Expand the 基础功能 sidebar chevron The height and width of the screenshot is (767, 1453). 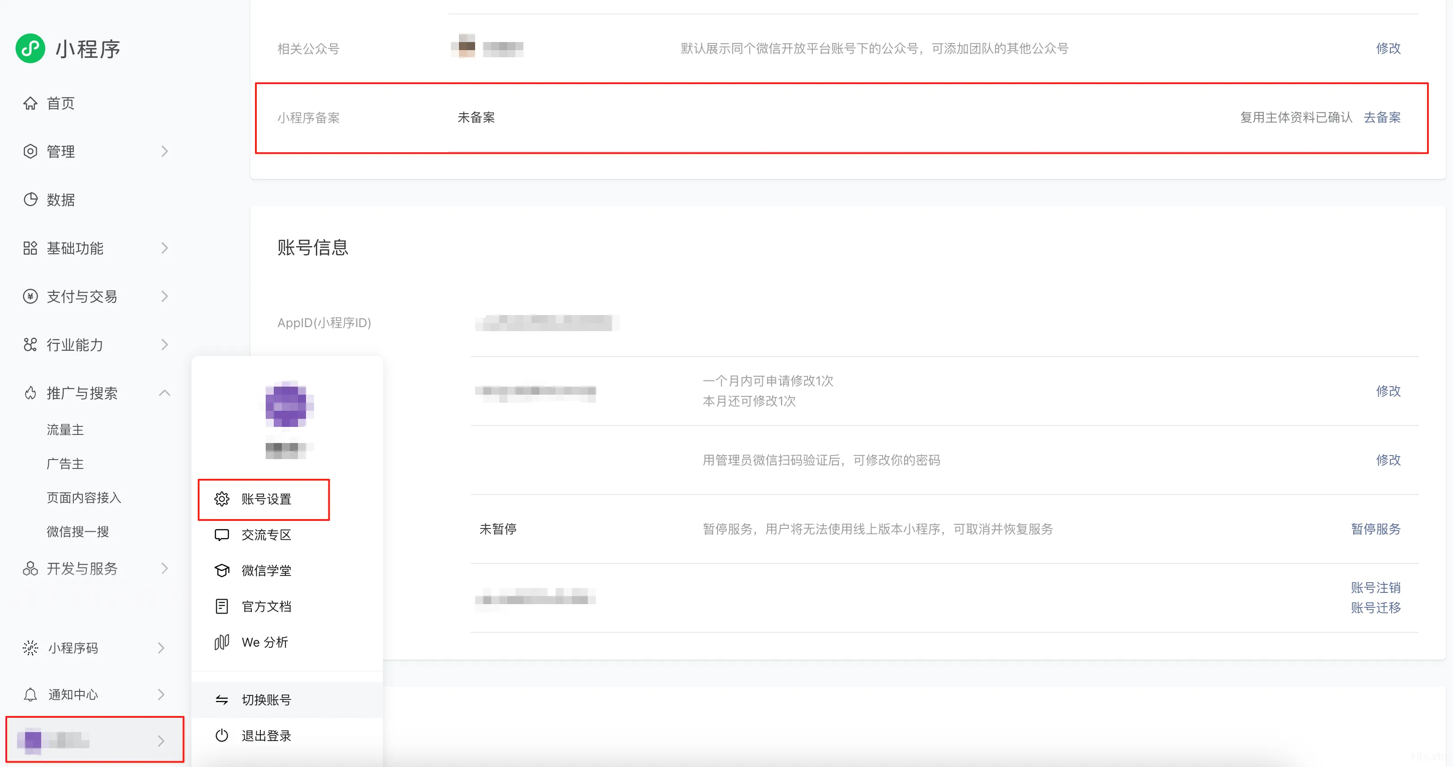point(164,248)
